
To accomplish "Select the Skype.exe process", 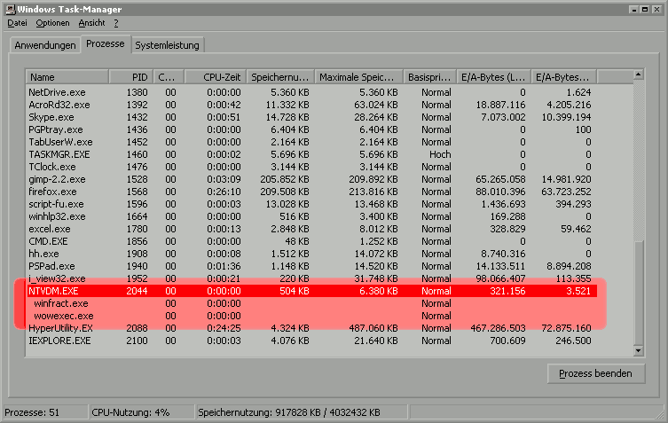I will click(x=311, y=117).
